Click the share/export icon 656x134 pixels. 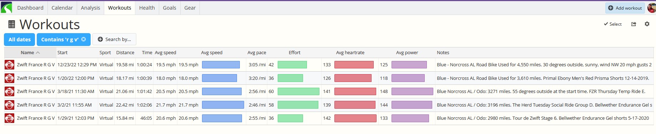tap(634, 24)
